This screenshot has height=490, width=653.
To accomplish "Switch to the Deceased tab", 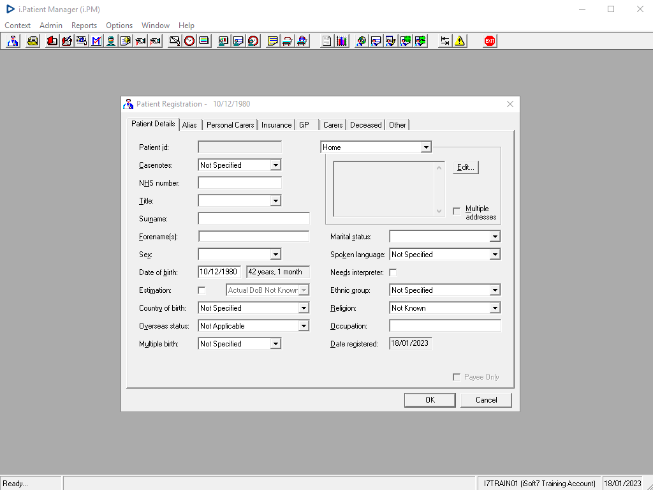I will click(365, 125).
